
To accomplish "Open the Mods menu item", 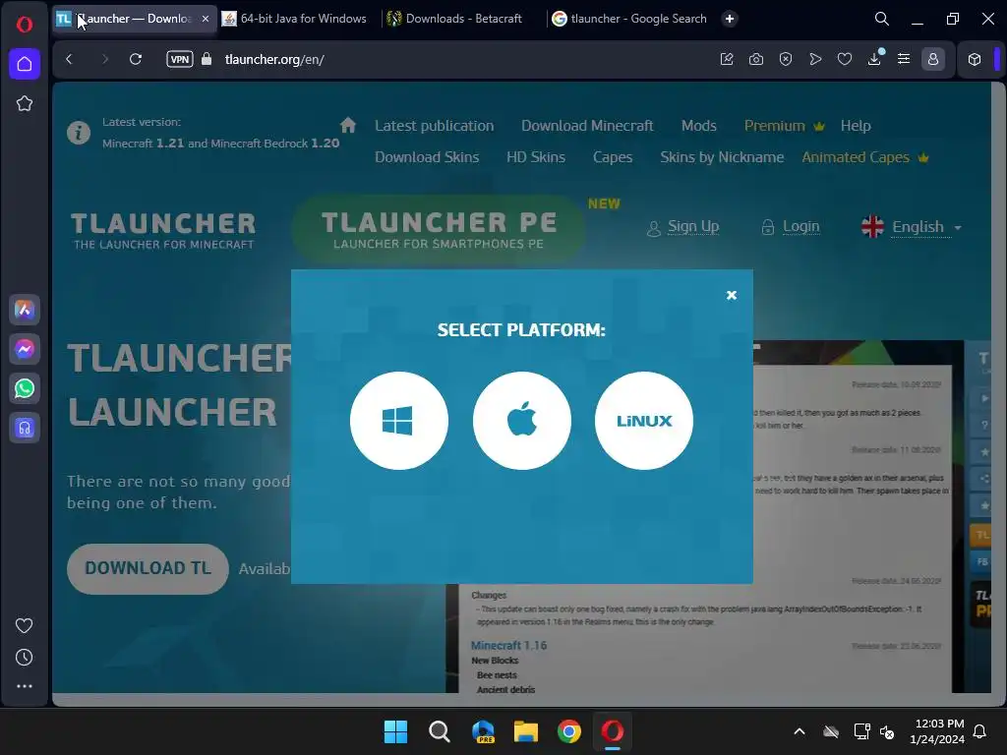I will click(x=699, y=126).
